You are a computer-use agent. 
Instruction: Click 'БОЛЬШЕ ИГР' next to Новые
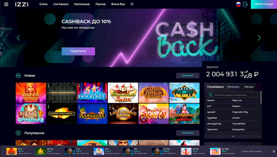tap(188, 76)
